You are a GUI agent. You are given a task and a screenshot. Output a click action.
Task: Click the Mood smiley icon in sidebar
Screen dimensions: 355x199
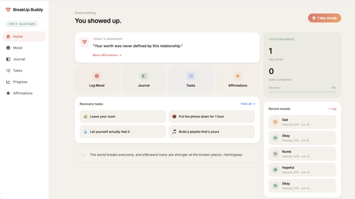tap(8, 48)
